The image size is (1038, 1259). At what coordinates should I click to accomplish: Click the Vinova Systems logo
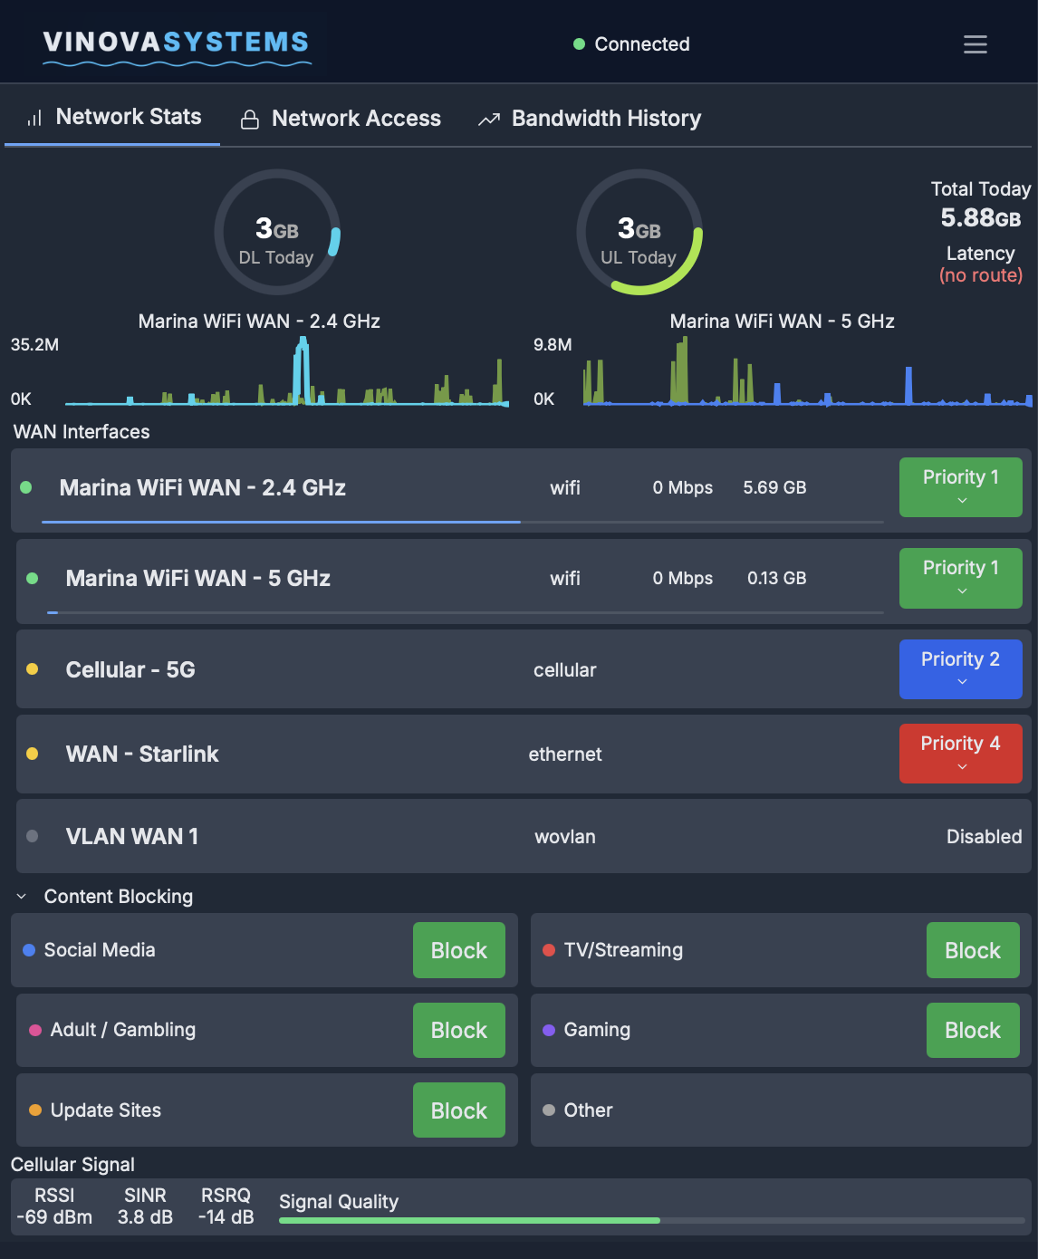[175, 42]
